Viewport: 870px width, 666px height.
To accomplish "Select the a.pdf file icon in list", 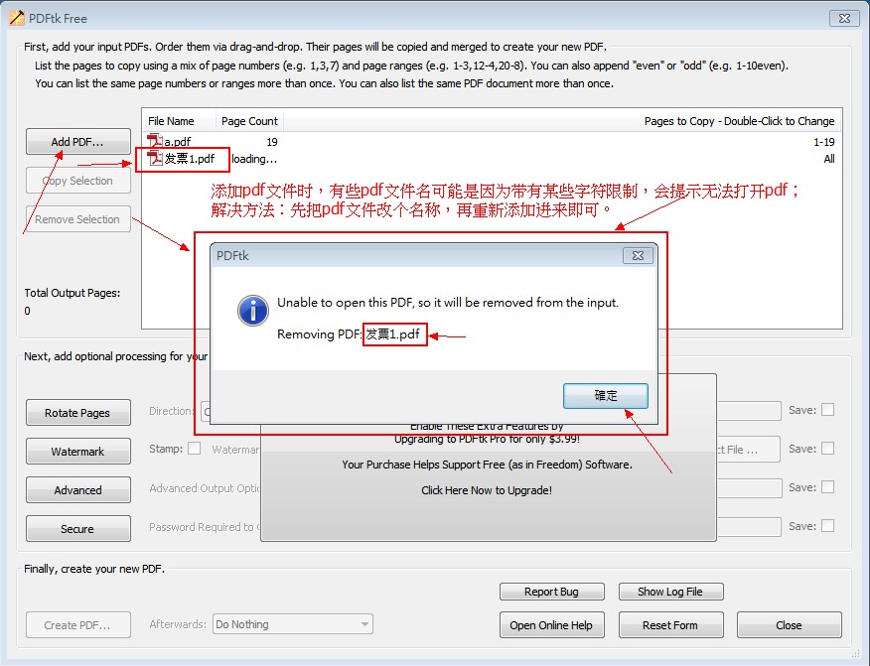I will coord(154,141).
